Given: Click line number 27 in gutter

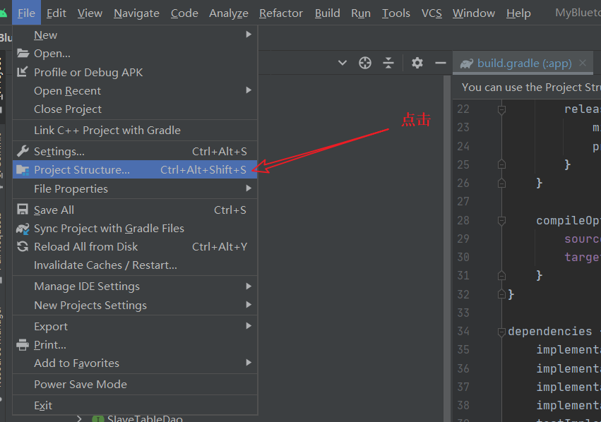Looking at the screenshot, I should point(463,201).
